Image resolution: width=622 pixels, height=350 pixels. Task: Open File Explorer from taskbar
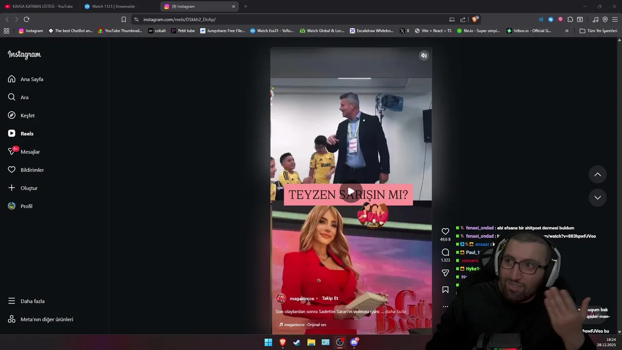[x=311, y=342]
